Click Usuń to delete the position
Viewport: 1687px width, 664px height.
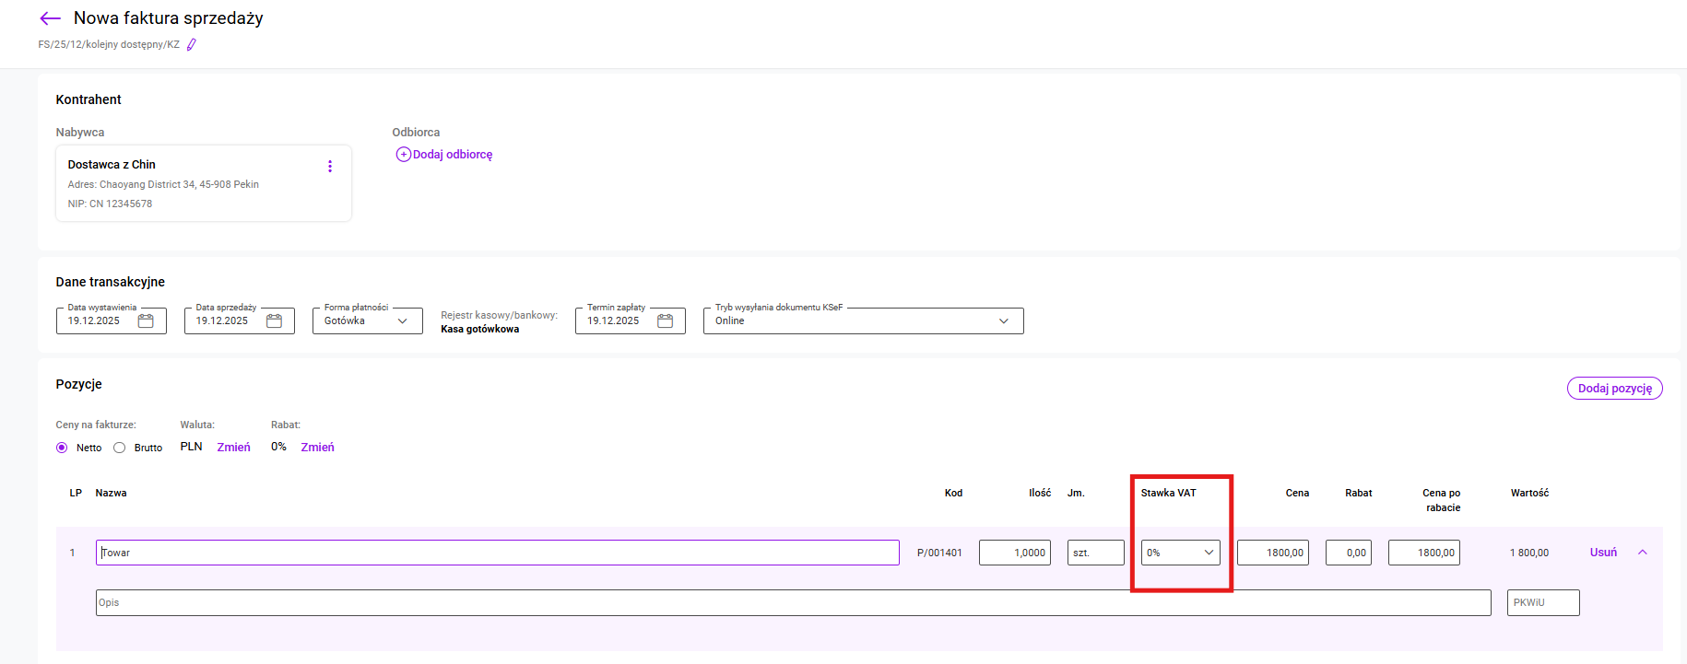coord(1603,553)
